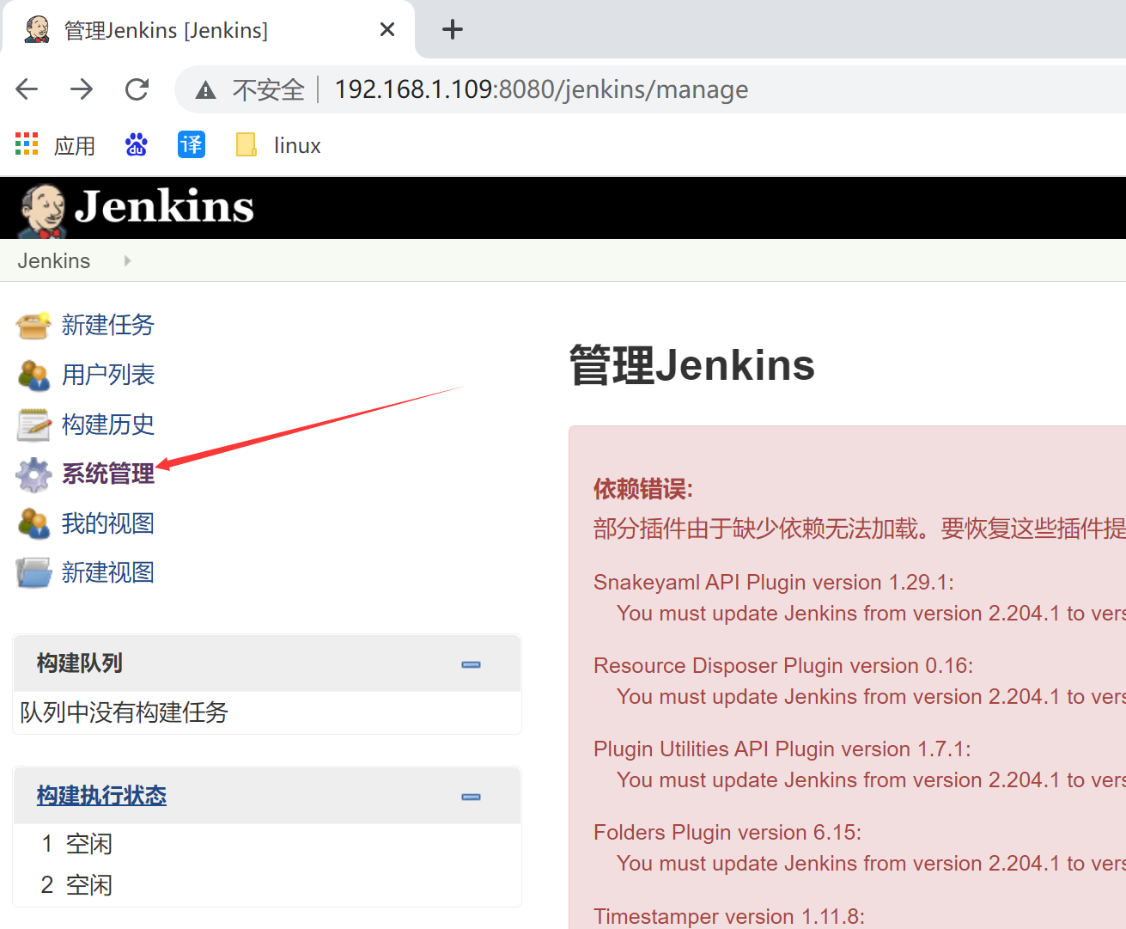This screenshot has width=1126, height=929.
Task: Click the 我的视图 user icon
Action: coord(33,524)
